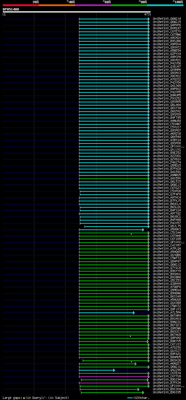Screen dimensions: 186x400
Task: Click the UniRef100_A6N1E7 label
Action: (167, 363)
